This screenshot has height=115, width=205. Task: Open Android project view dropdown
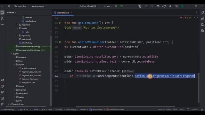coord(12,12)
